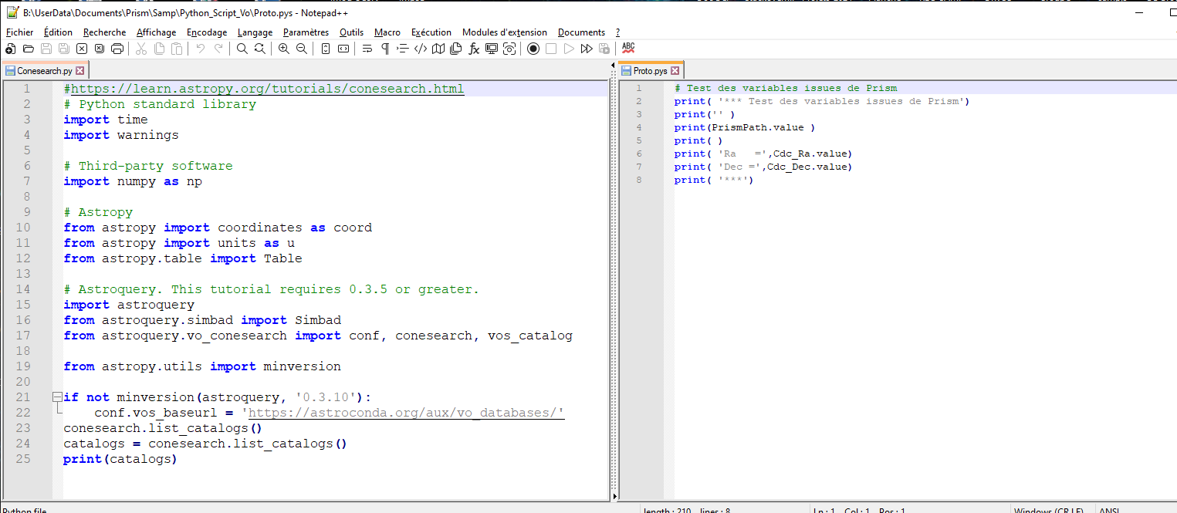1177x513 pixels.
Task: Toggle word wrap in the toolbar
Action: click(367, 49)
